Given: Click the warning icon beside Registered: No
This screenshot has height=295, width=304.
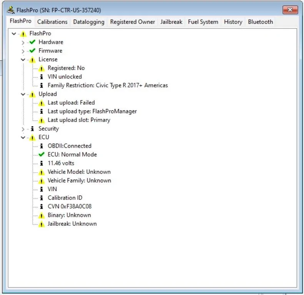Looking at the screenshot, I should point(41,68).
